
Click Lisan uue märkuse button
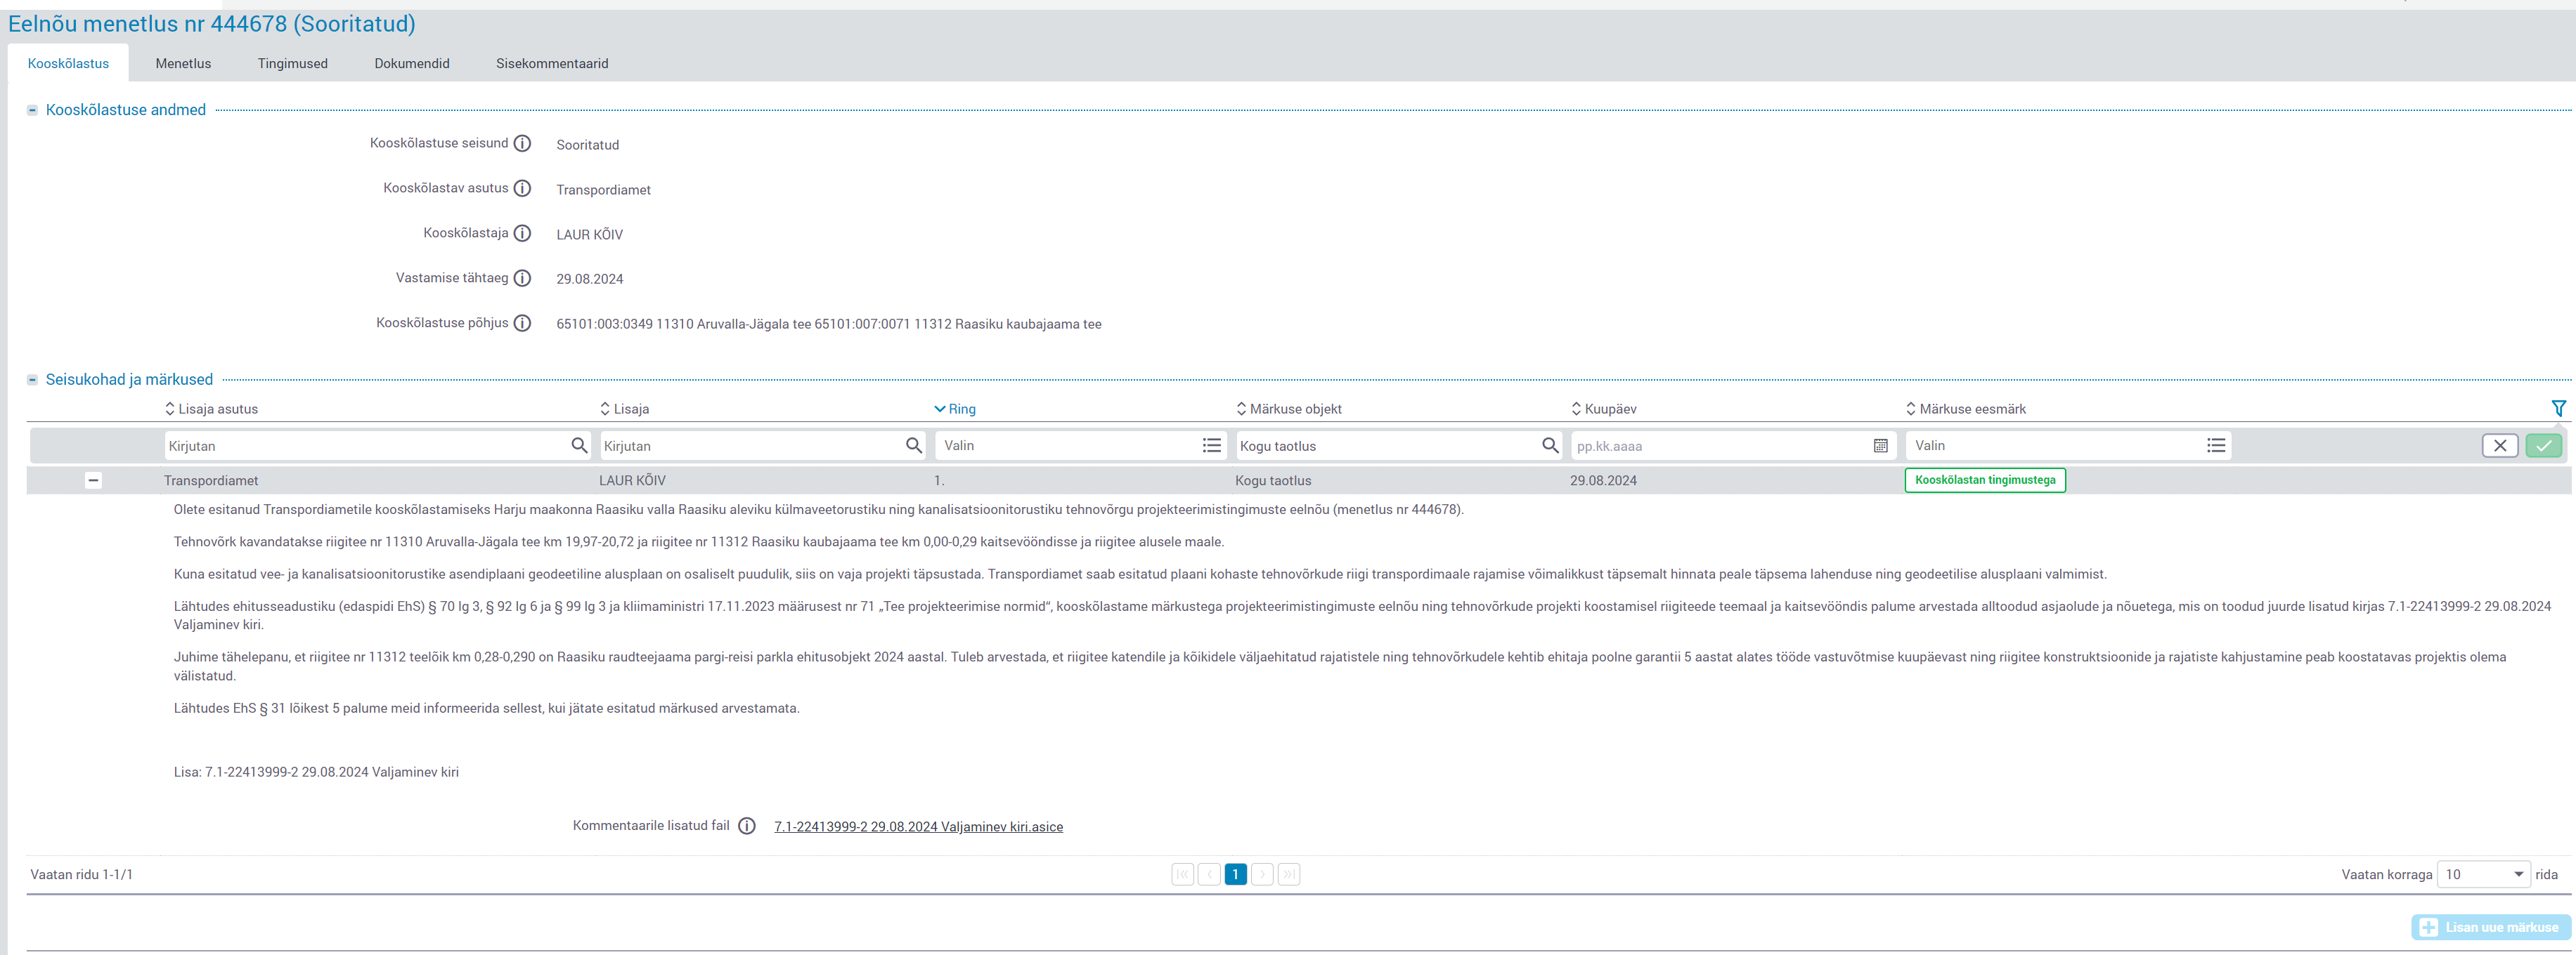[2490, 927]
